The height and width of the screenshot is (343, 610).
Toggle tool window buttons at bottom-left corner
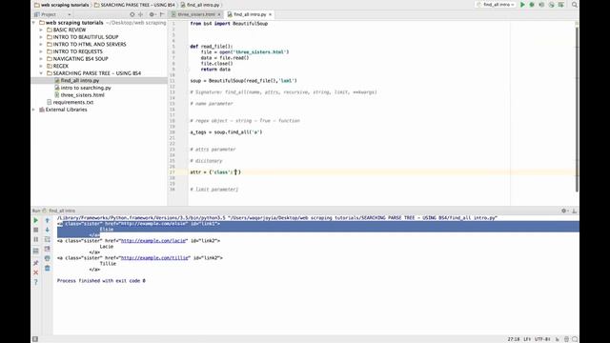pyautogui.click(x=35, y=339)
